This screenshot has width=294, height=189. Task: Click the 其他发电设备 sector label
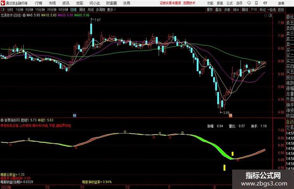click(10, 126)
